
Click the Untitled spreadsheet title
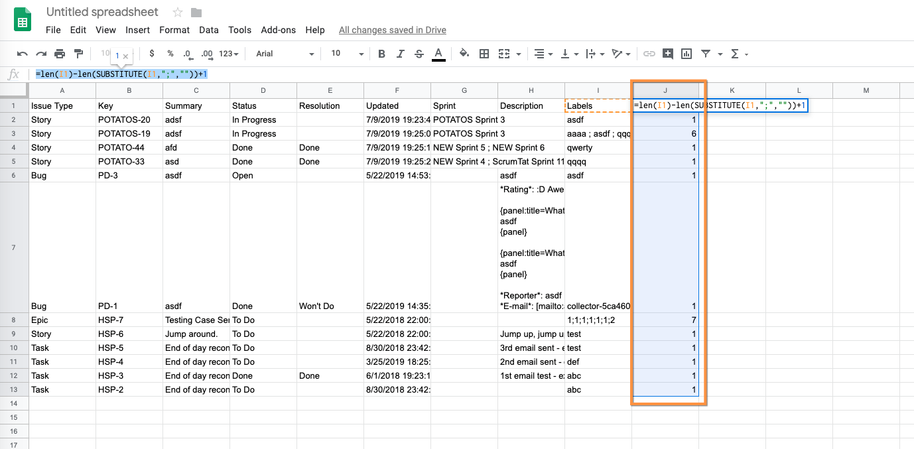point(103,12)
